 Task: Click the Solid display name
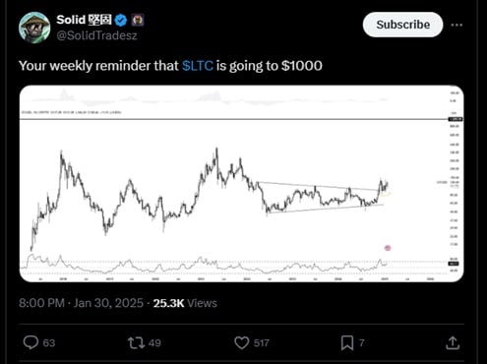84,20
